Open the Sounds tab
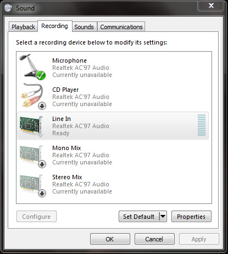Image resolution: width=228 pixels, height=254 pixels. click(84, 27)
